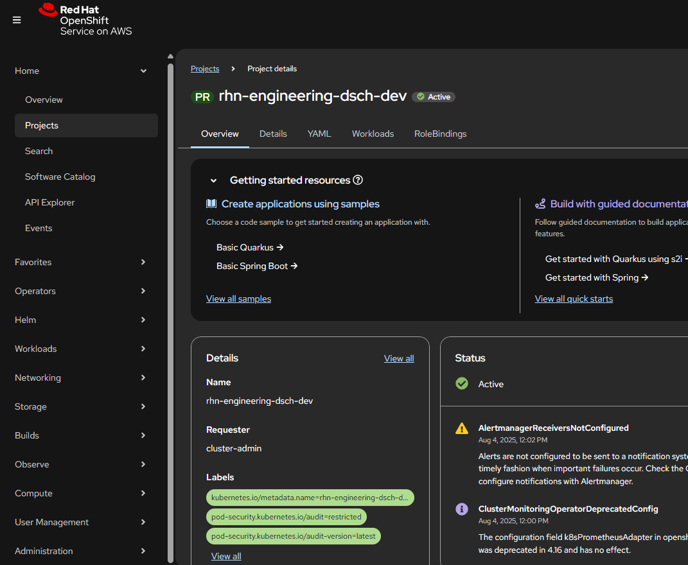Collapse the Getting started resources section

pyautogui.click(x=214, y=181)
